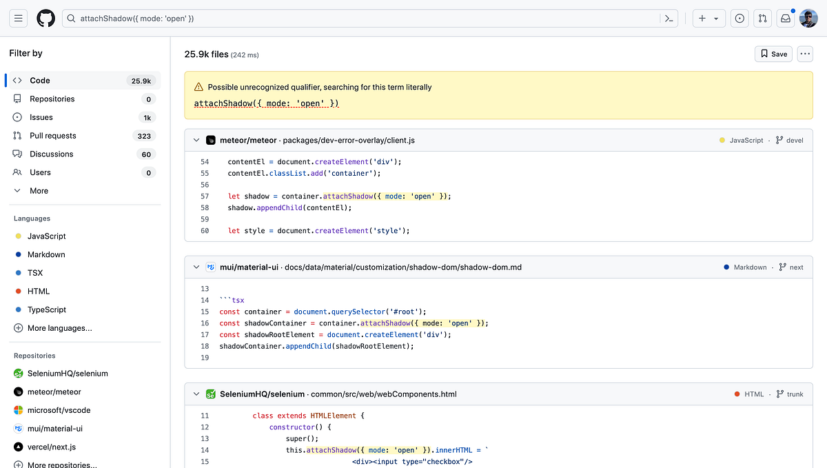Open the command palette icon in search bar
This screenshot has height=468, width=827.
[x=667, y=18]
